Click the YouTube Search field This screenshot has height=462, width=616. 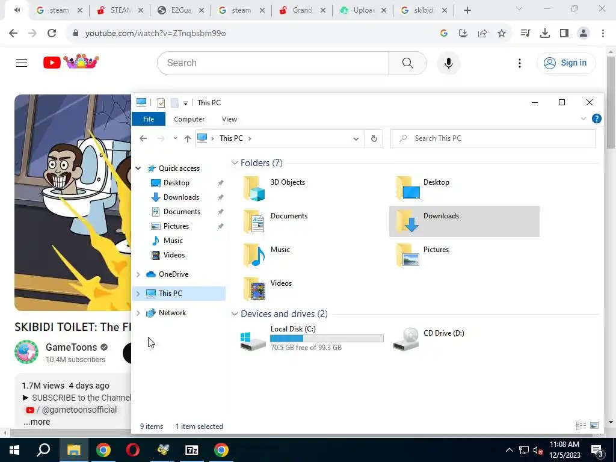(x=273, y=63)
